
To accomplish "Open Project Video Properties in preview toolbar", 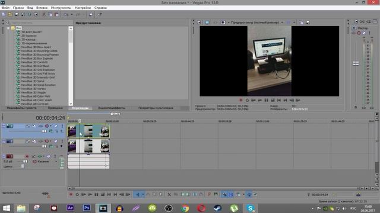I will tap(199, 22).
